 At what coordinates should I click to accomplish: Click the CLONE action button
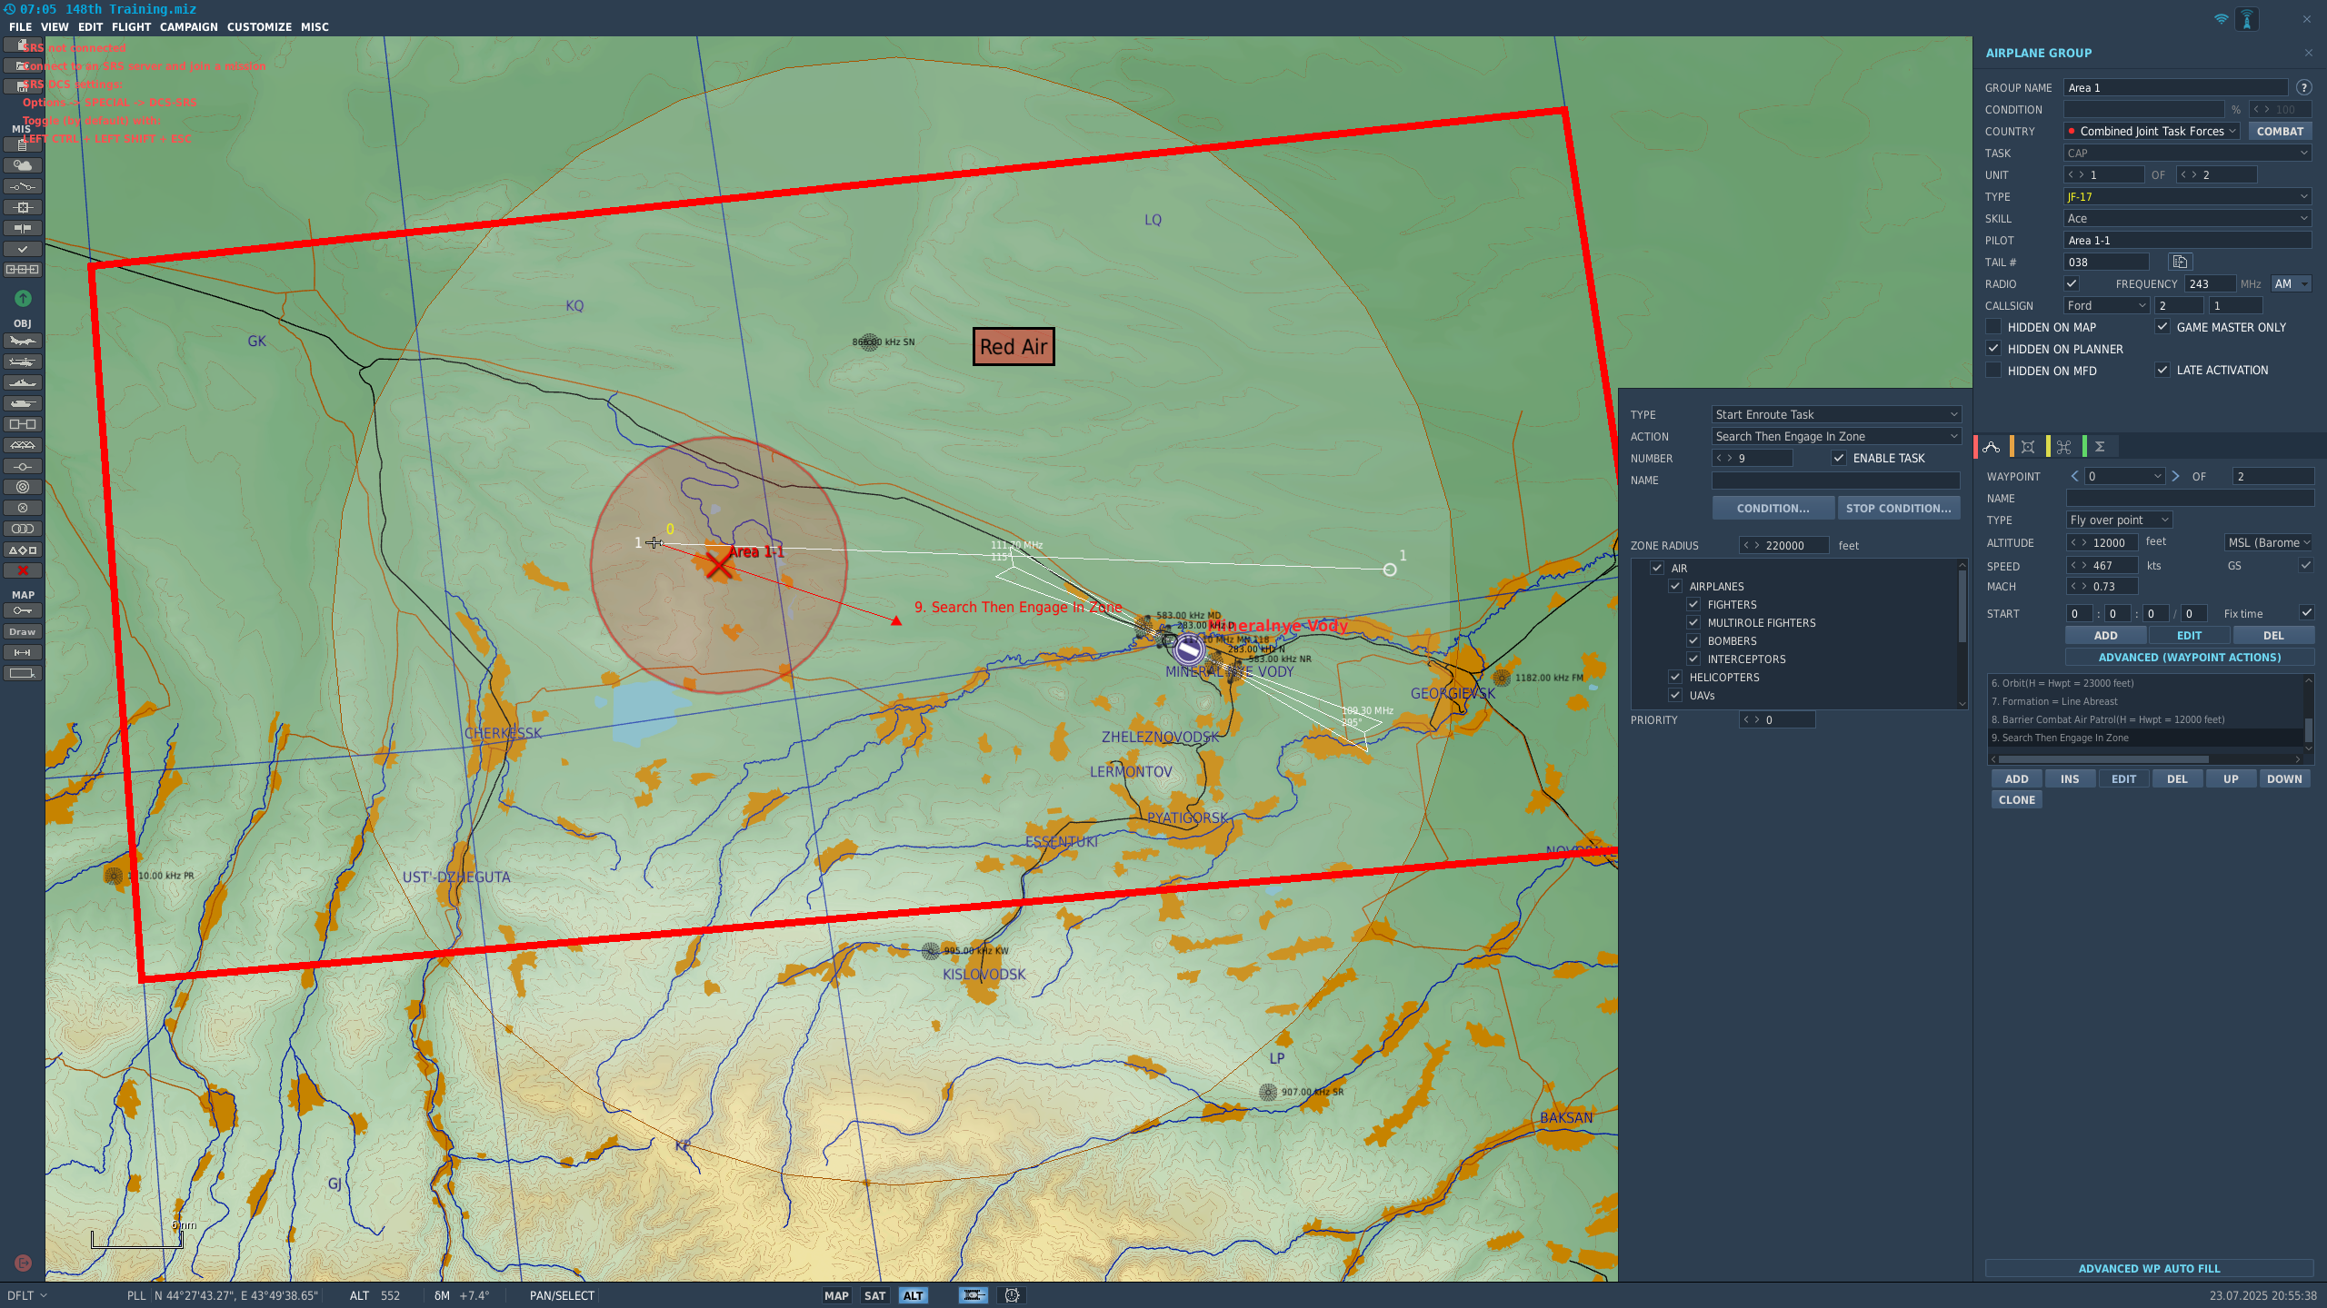coord(2016,800)
